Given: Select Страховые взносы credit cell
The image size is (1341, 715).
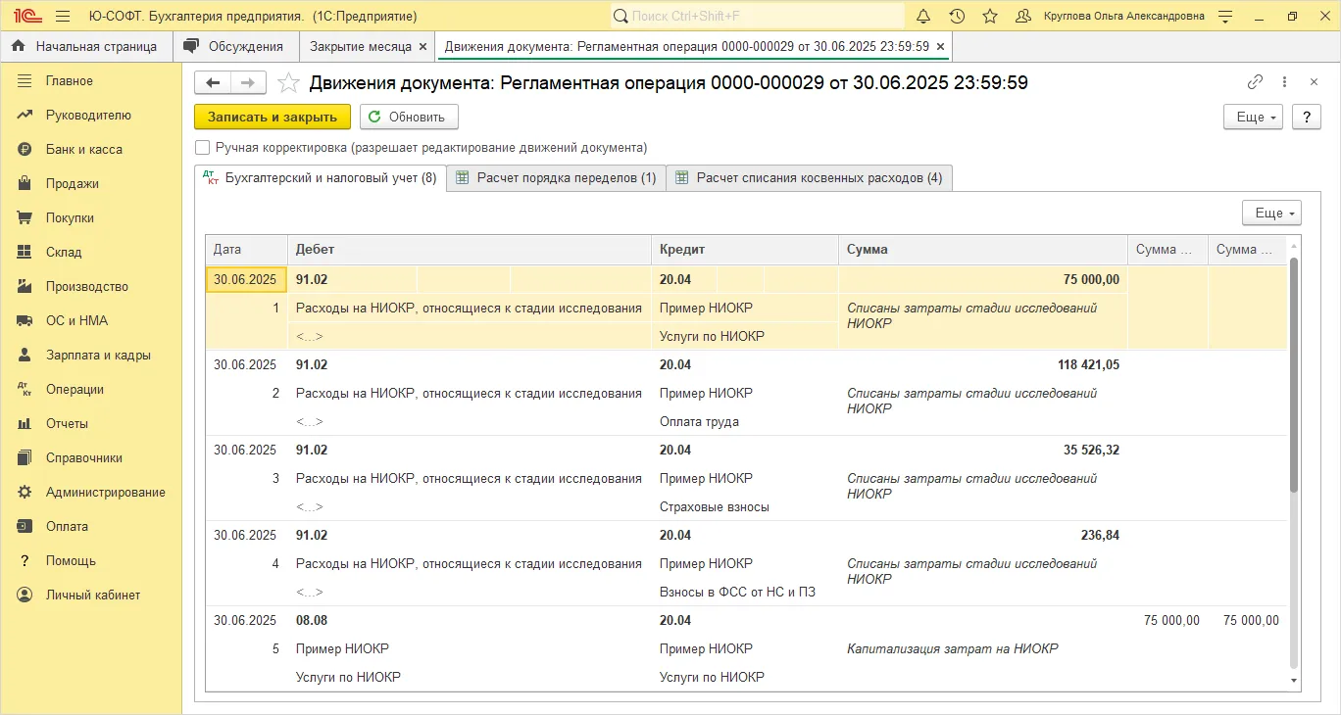Looking at the screenshot, I should pos(745,507).
